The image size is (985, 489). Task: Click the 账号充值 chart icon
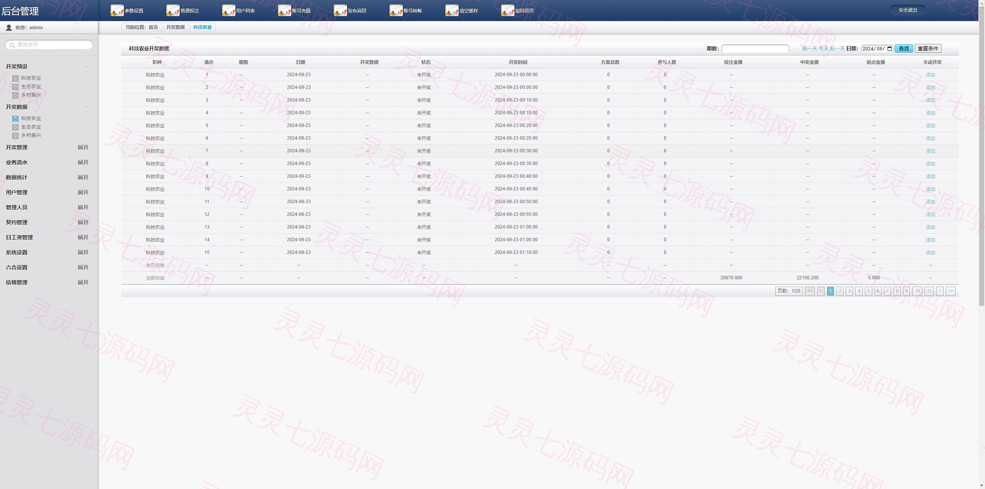(x=284, y=10)
